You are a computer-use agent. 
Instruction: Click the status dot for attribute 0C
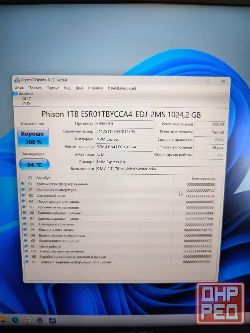(26, 246)
